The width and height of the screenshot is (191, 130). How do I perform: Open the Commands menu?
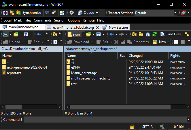tap(43, 20)
